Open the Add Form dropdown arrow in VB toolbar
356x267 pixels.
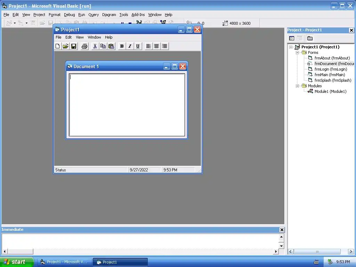pos(26,23)
